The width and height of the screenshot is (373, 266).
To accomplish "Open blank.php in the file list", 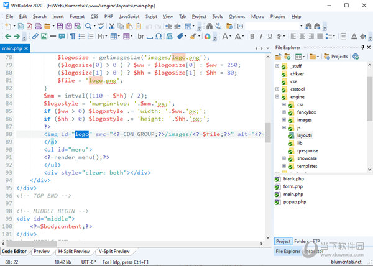I will tap(293, 179).
